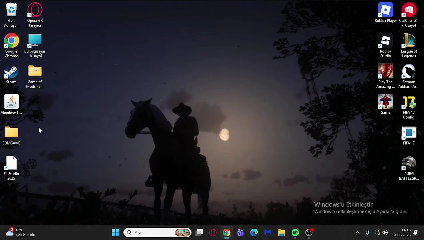Select the AlienEvo-1... Java file icon
The image size is (424, 240).
[11, 105]
